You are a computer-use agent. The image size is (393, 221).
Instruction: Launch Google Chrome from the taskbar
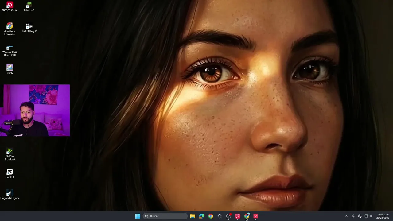(211, 216)
